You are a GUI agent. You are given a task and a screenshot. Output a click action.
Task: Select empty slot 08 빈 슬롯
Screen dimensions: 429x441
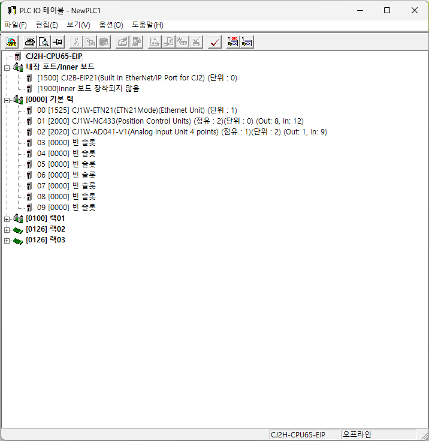(x=67, y=197)
